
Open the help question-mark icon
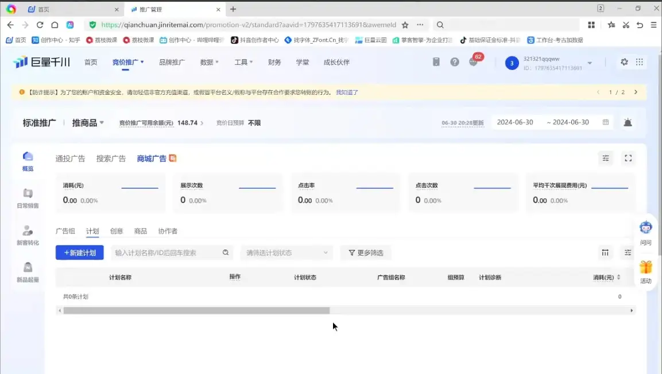455,62
